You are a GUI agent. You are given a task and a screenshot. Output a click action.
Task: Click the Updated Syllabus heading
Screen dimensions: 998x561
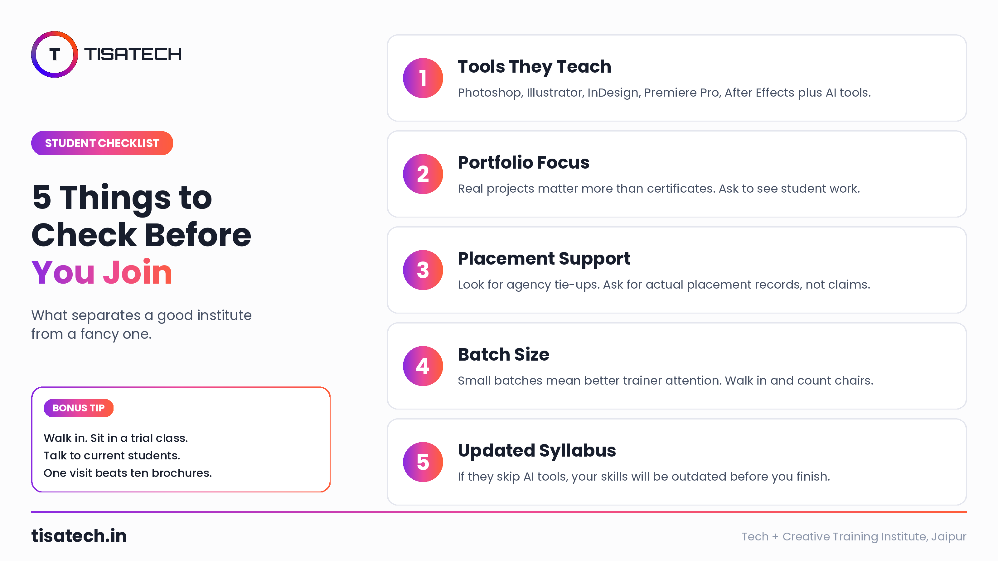tap(536, 451)
